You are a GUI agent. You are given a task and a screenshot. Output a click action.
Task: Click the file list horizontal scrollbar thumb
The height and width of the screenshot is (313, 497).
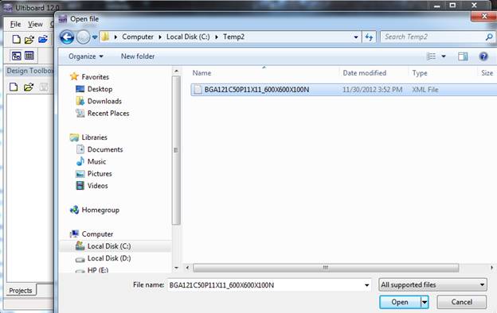326,268
